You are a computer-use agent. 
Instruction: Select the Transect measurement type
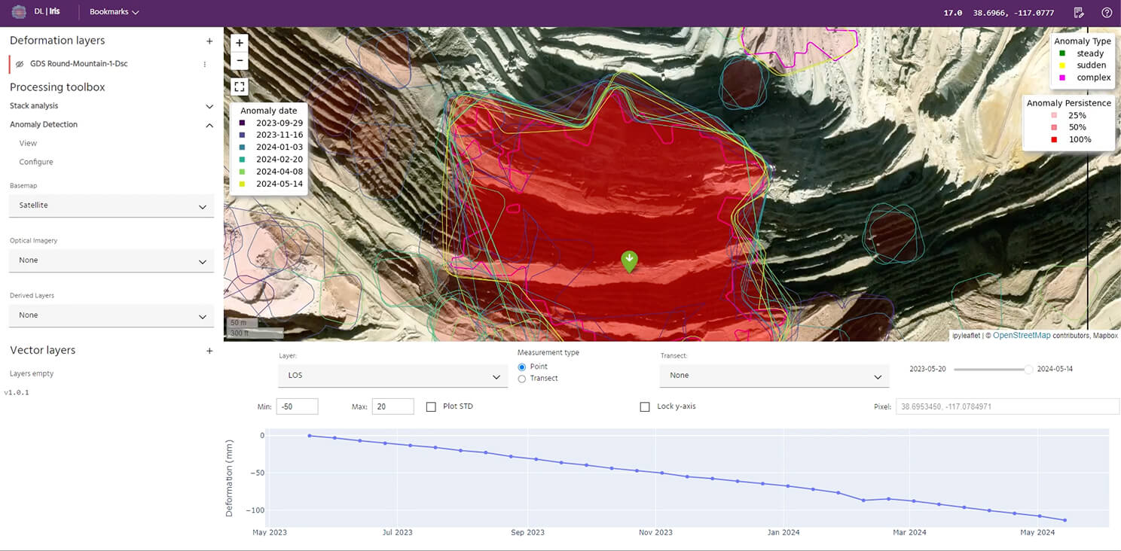point(522,379)
